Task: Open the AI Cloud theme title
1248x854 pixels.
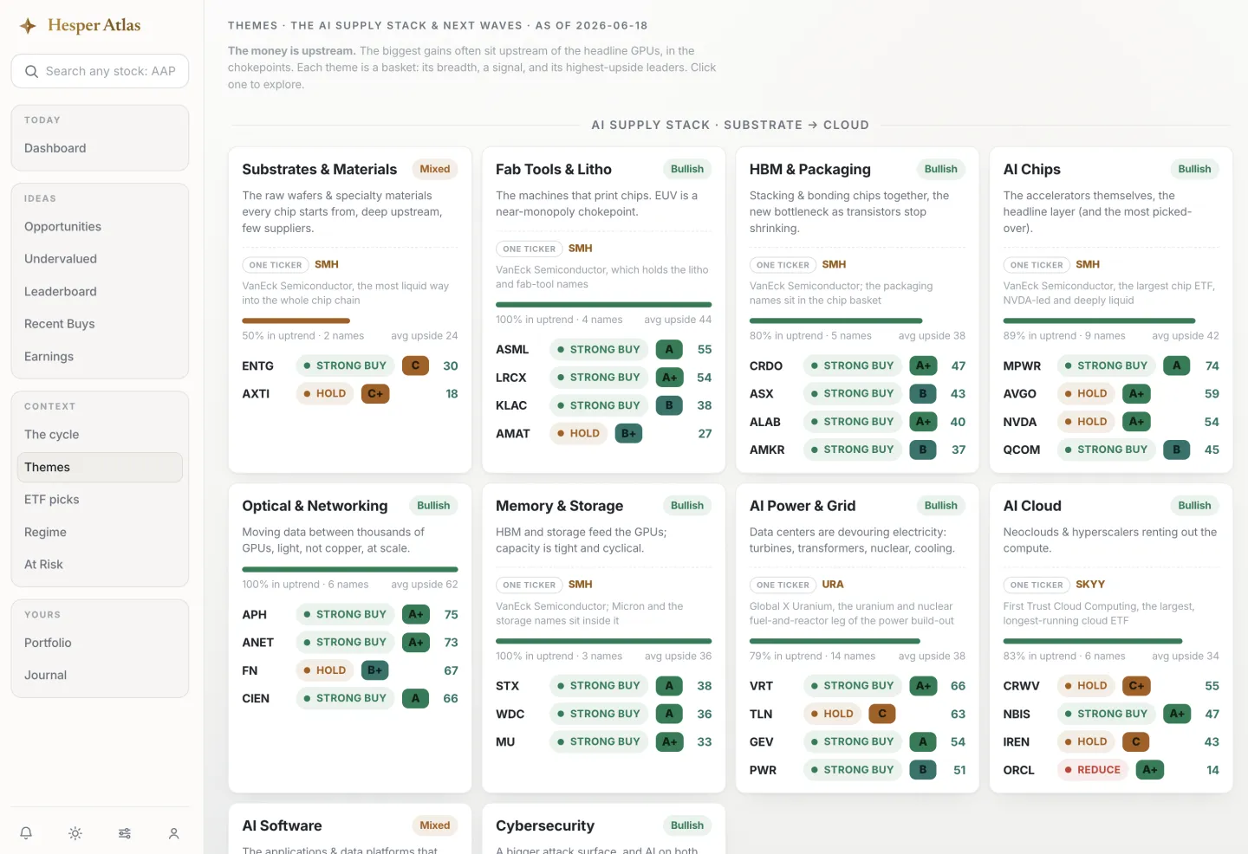Action: 1032,506
